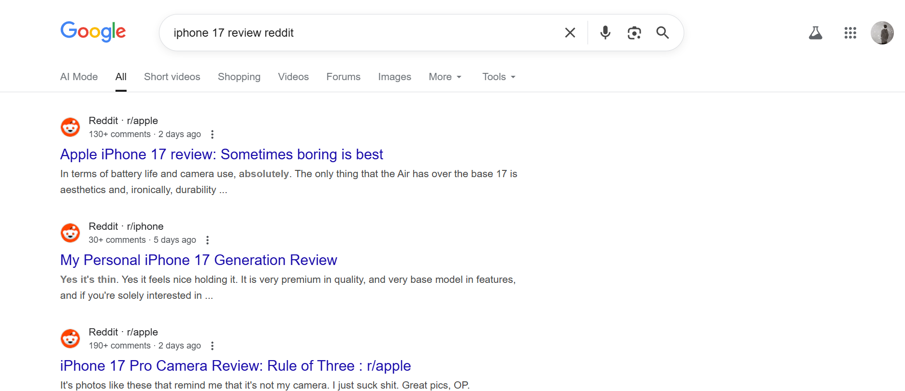Open Search Labs flask icon
The height and width of the screenshot is (391, 905).
(815, 33)
